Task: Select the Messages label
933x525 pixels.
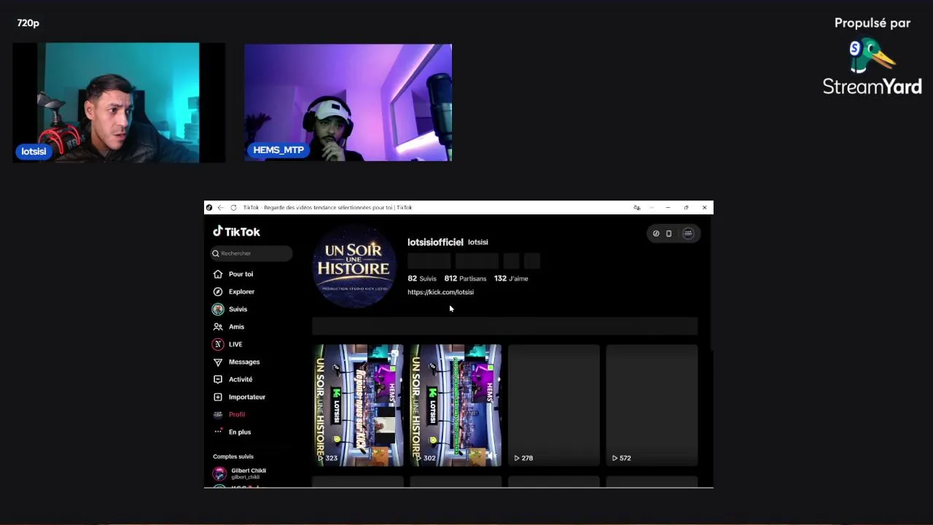Action: click(244, 362)
